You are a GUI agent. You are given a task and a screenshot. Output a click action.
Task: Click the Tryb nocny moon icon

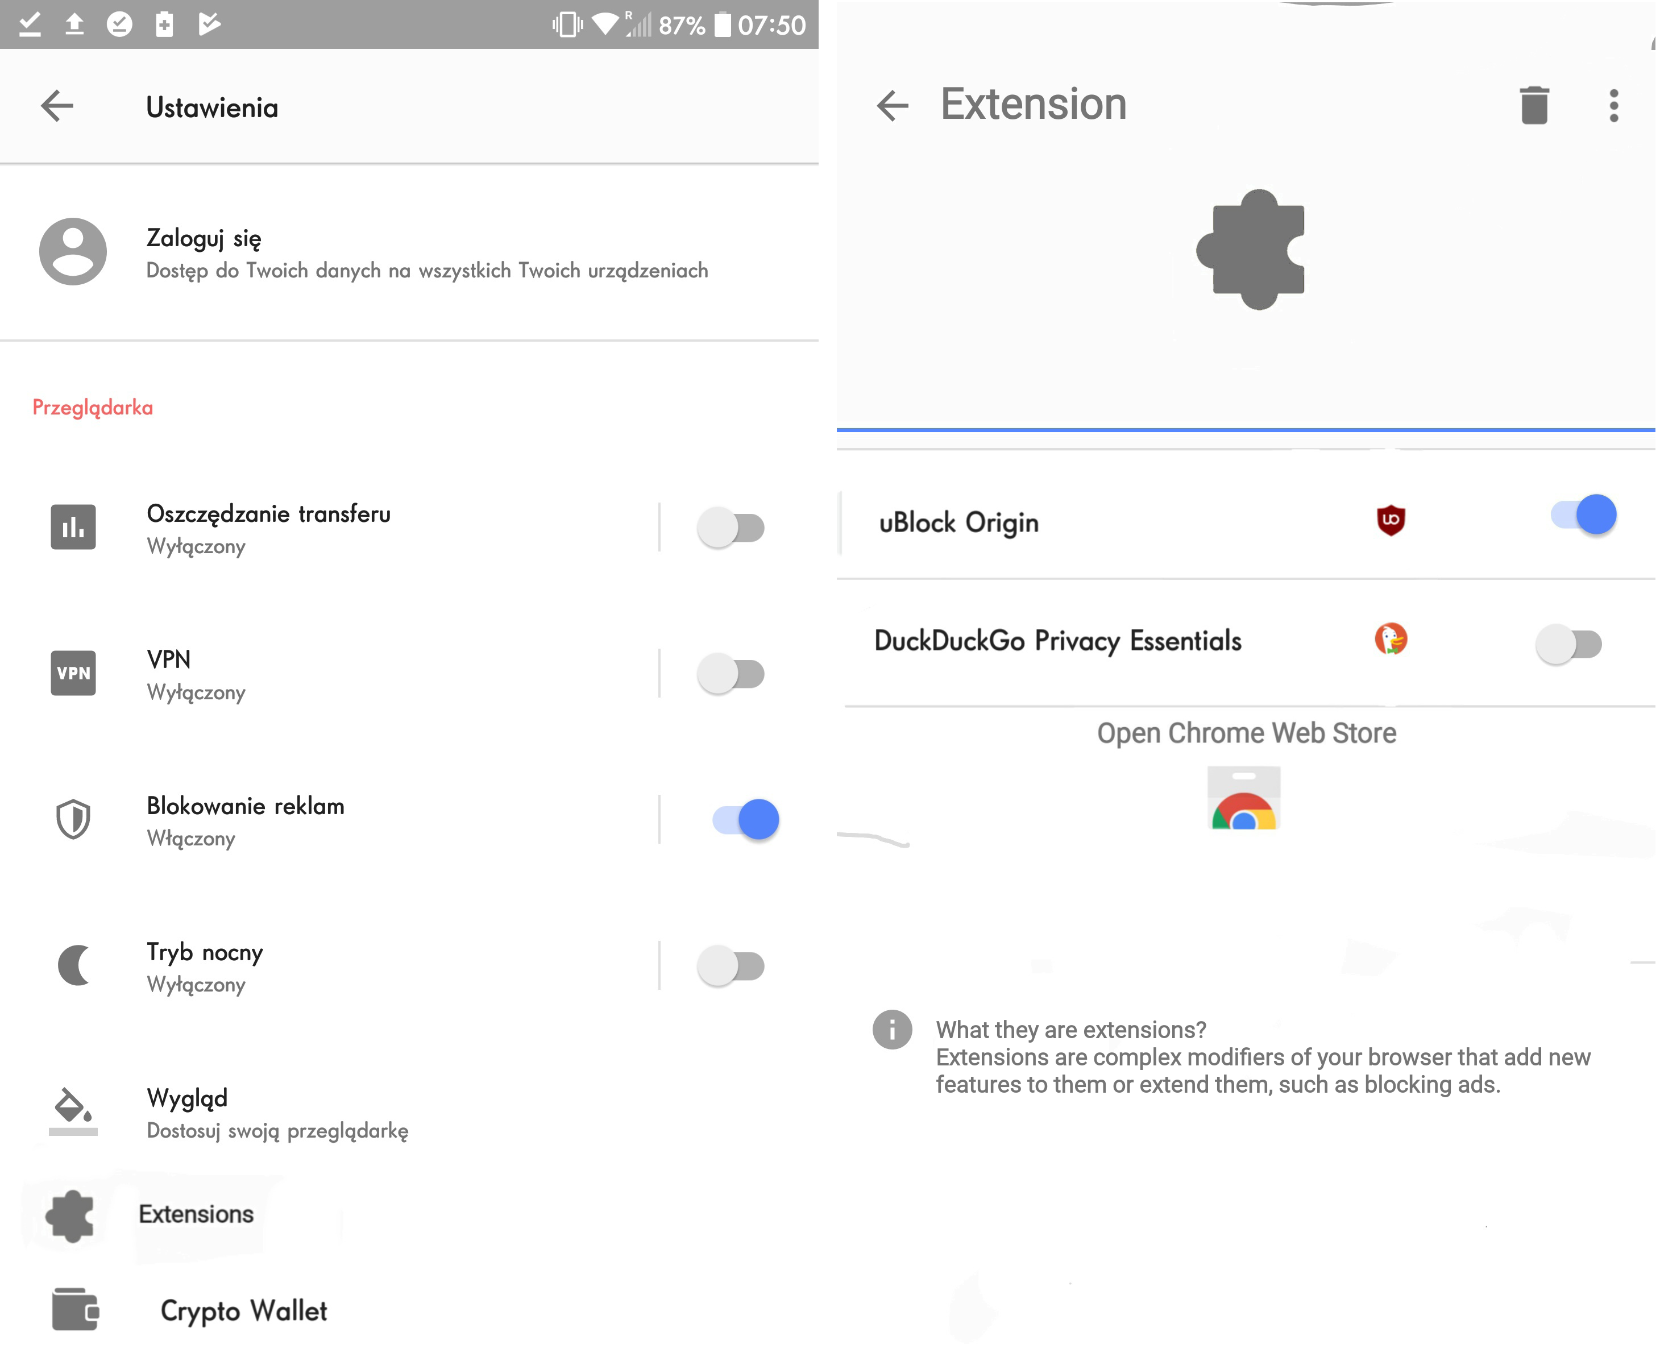[x=74, y=964]
